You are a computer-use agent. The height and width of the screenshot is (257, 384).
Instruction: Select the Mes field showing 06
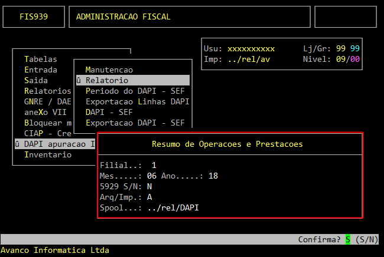(x=151, y=176)
